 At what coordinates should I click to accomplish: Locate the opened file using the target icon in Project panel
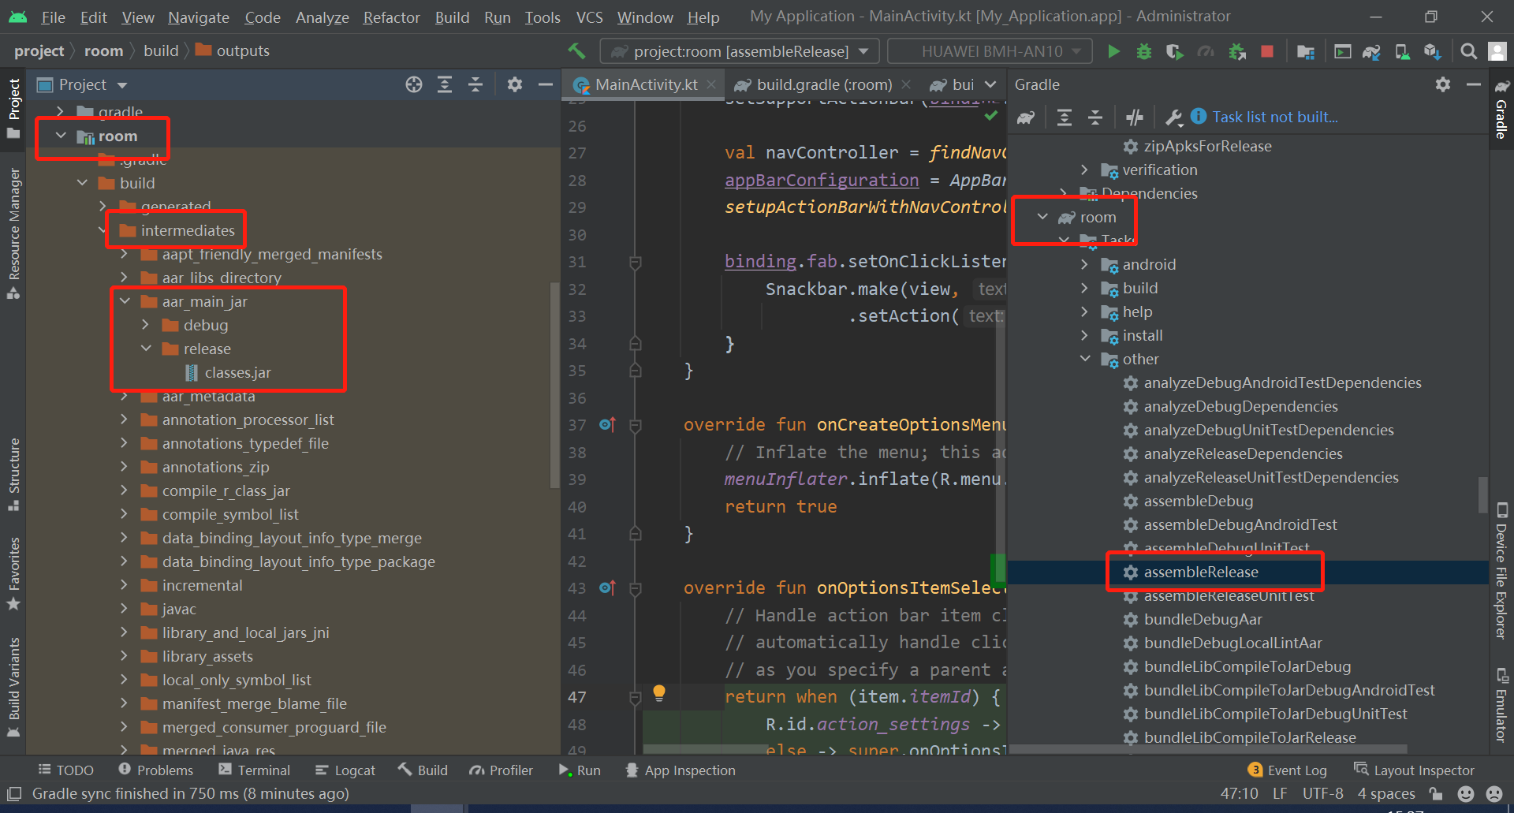coord(414,84)
